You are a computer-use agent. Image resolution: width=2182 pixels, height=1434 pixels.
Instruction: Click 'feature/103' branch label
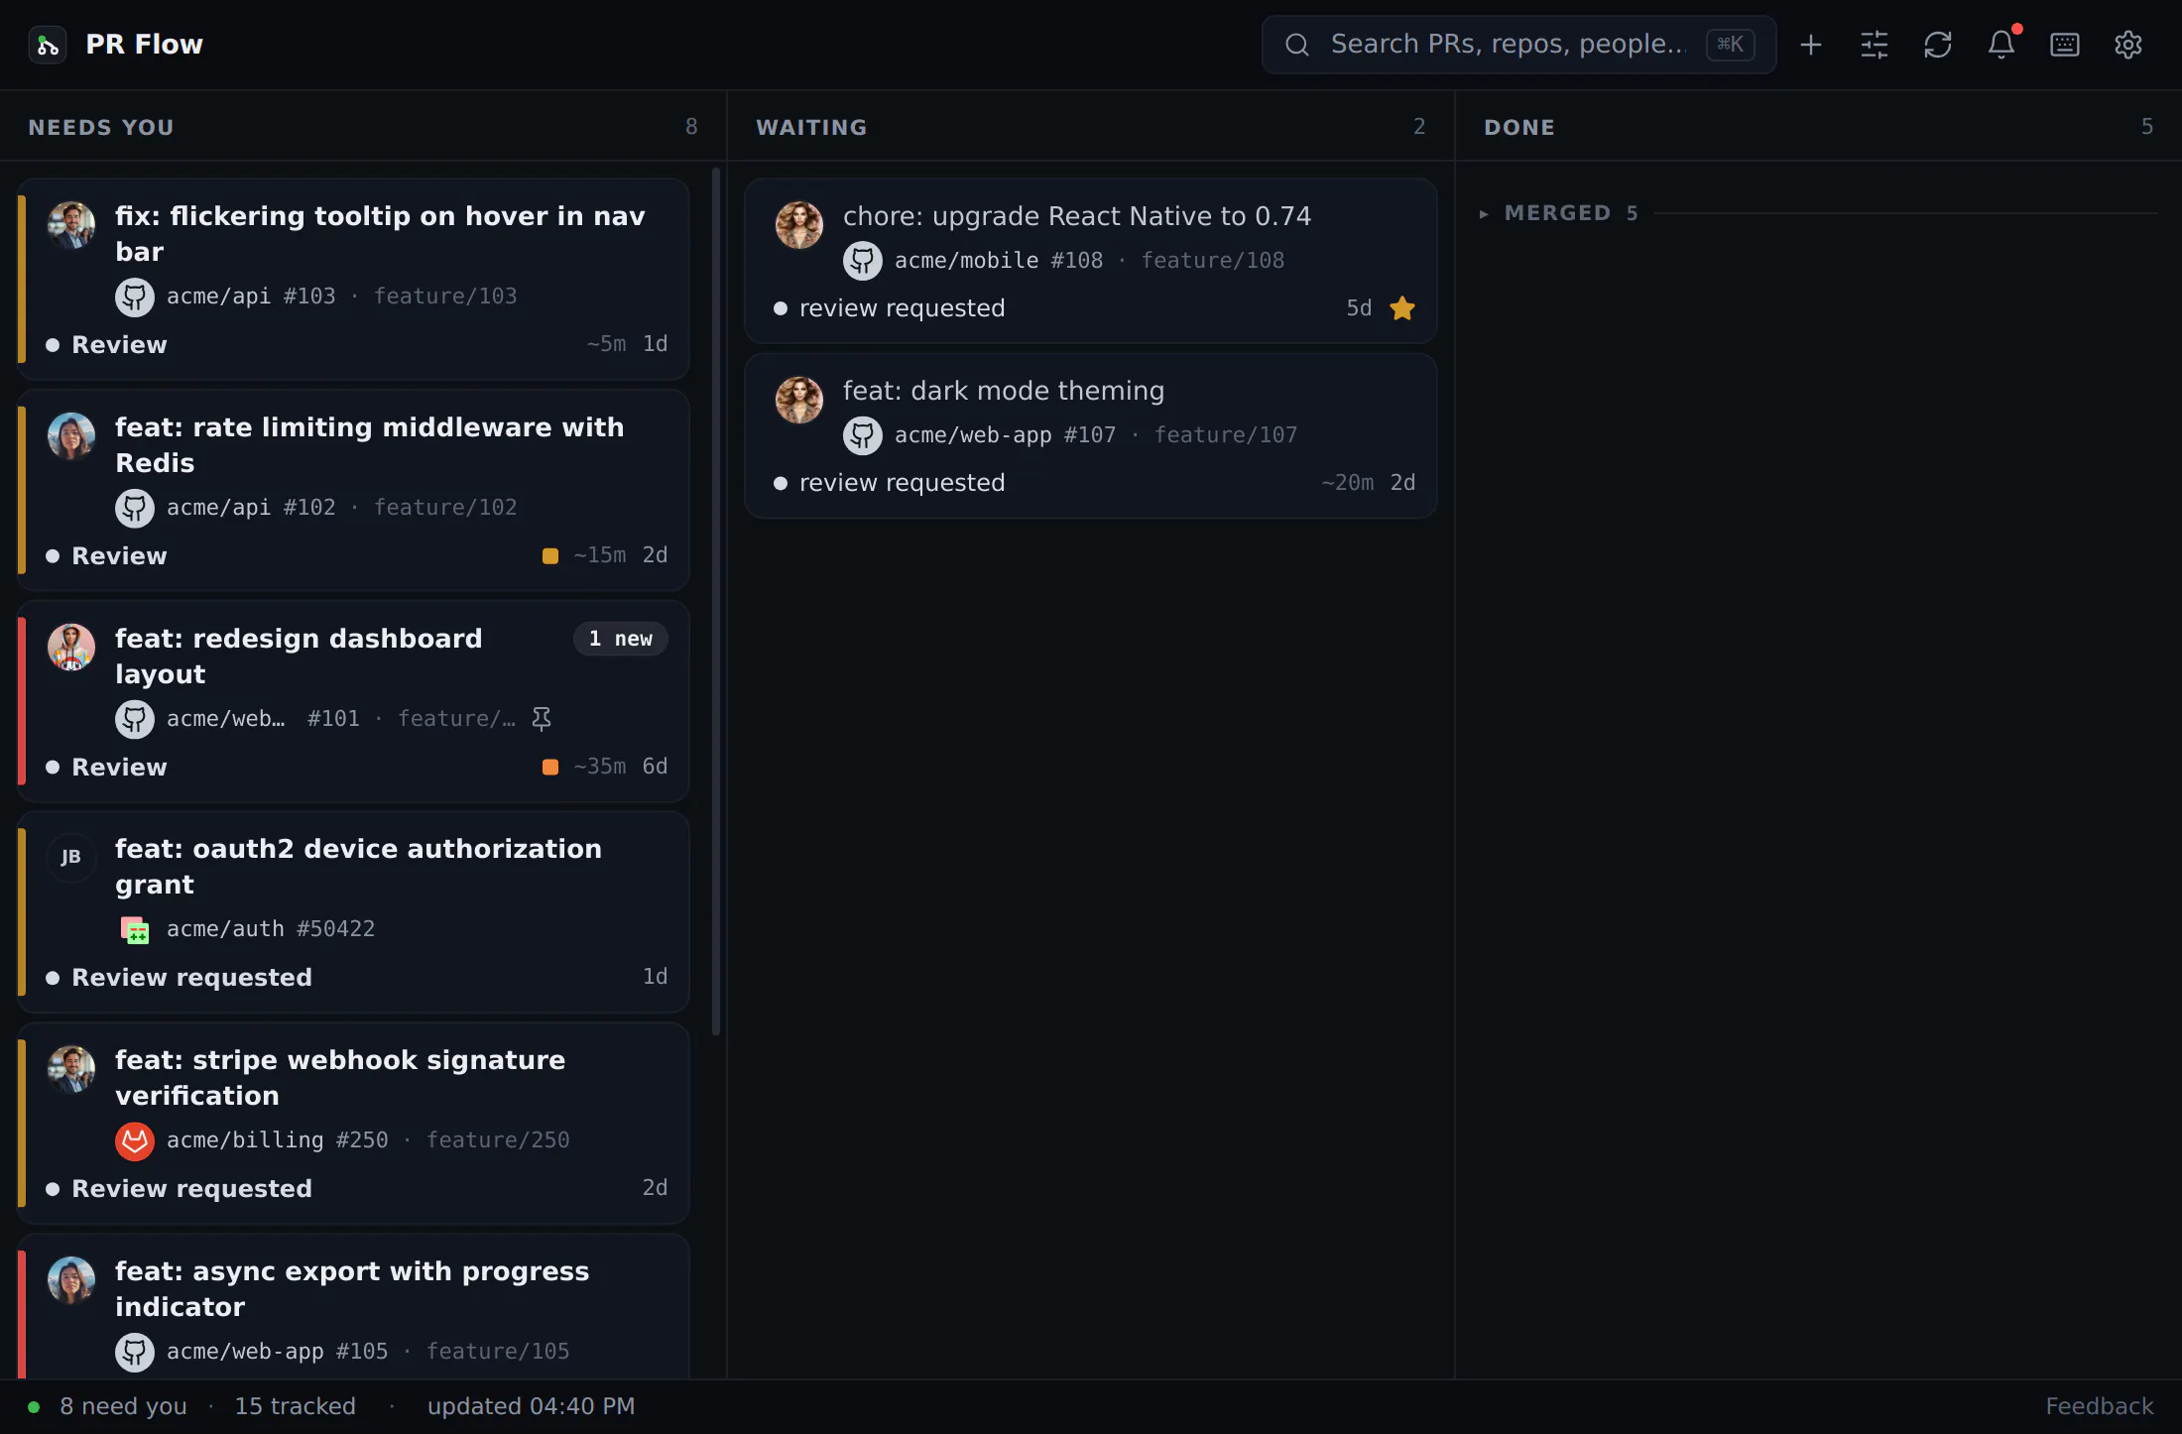click(x=445, y=297)
